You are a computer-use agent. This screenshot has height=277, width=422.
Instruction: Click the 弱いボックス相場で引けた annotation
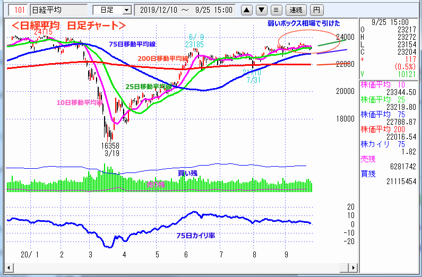point(304,23)
